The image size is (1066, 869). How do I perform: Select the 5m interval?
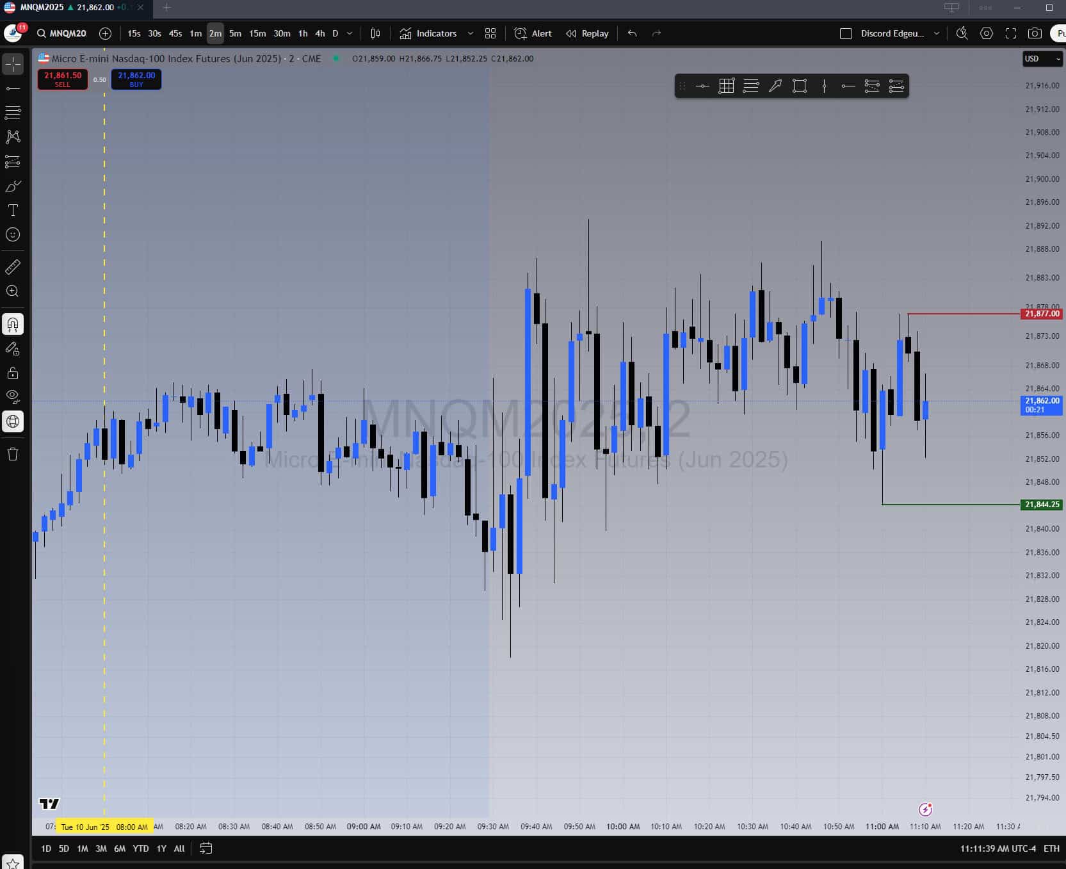235,33
